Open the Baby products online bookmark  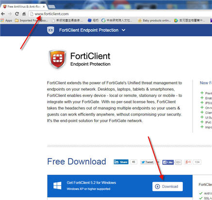click(154, 20)
